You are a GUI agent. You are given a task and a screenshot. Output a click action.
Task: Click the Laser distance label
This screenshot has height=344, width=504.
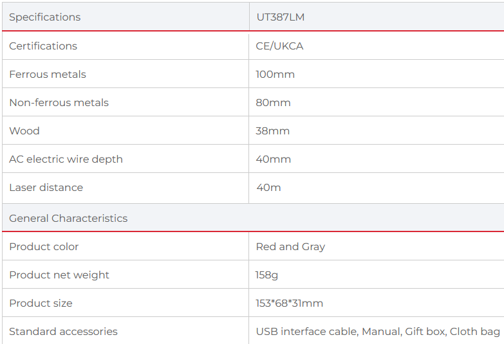46,187
